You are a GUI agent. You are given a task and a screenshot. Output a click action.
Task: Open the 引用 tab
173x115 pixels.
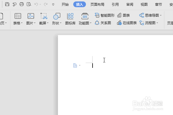(115, 4)
